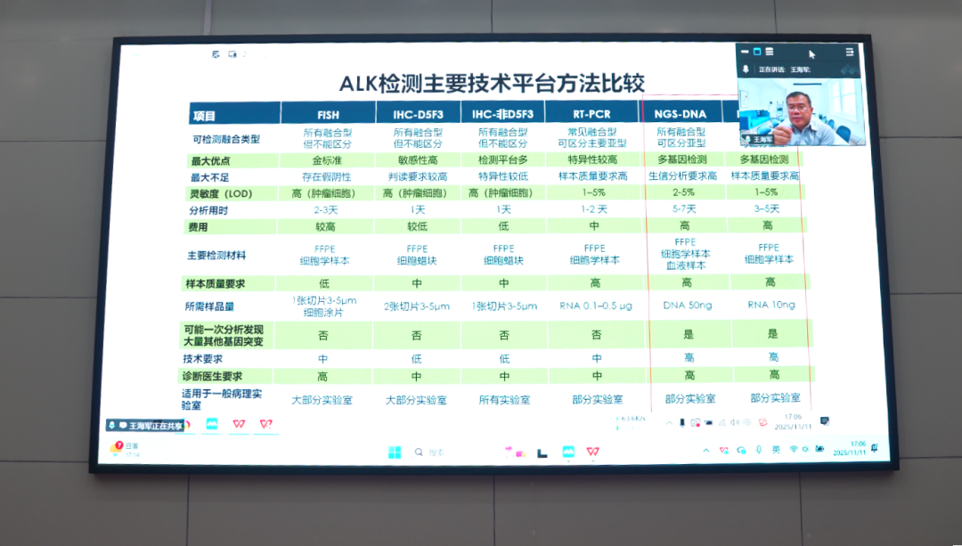The height and width of the screenshot is (546, 962).
Task: Mute the microphone in the sharing toolbar
Action: (x=111, y=425)
